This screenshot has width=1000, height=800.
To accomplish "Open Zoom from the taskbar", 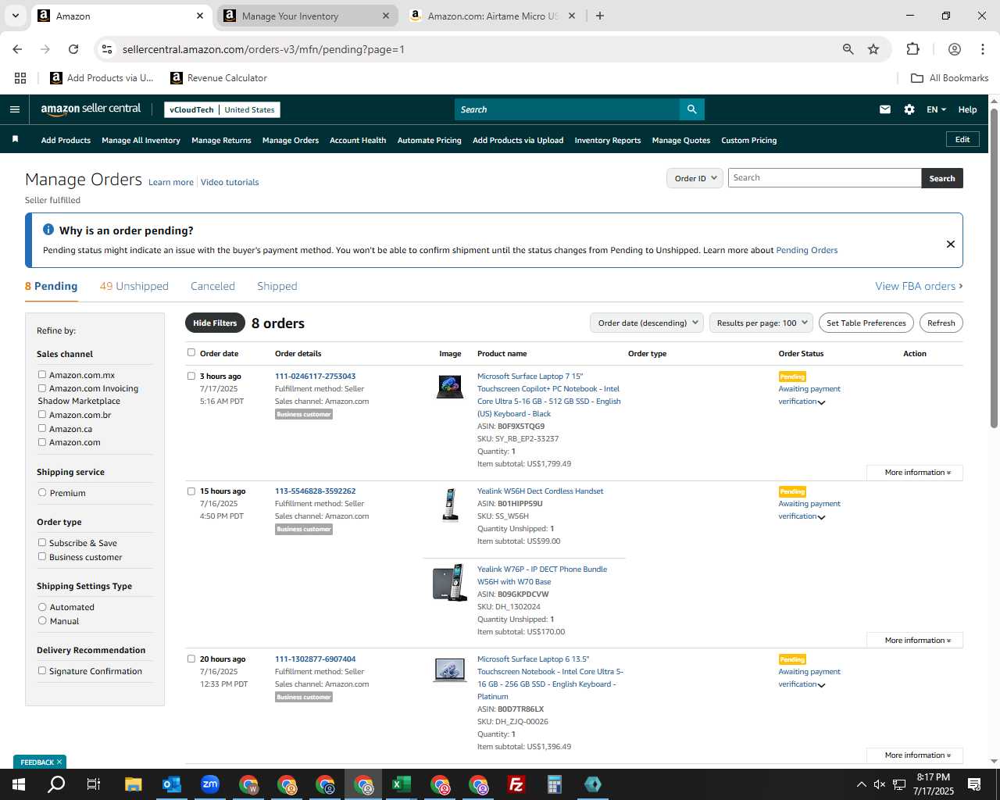I will coord(210,784).
